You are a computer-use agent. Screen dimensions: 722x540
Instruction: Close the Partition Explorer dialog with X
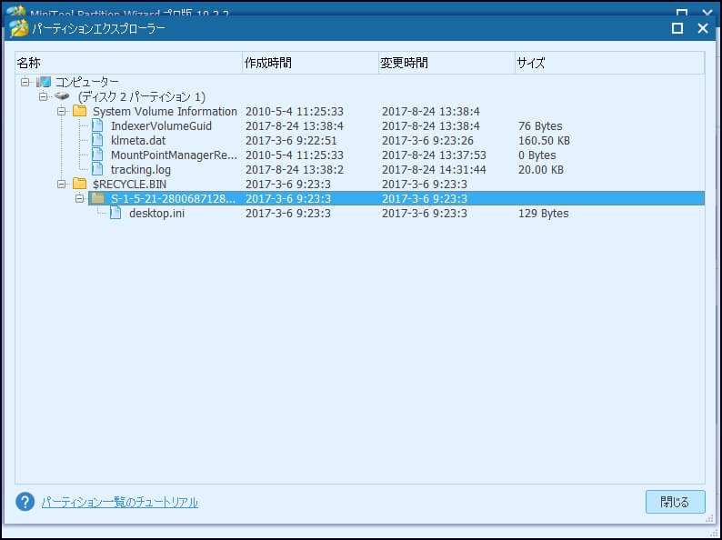[703, 28]
